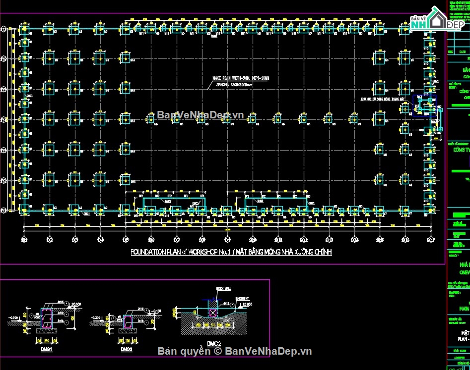The image size is (470, 370).
Task: Click the BASEMENT leader label in DMG2
Action: [x=242, y=299]
